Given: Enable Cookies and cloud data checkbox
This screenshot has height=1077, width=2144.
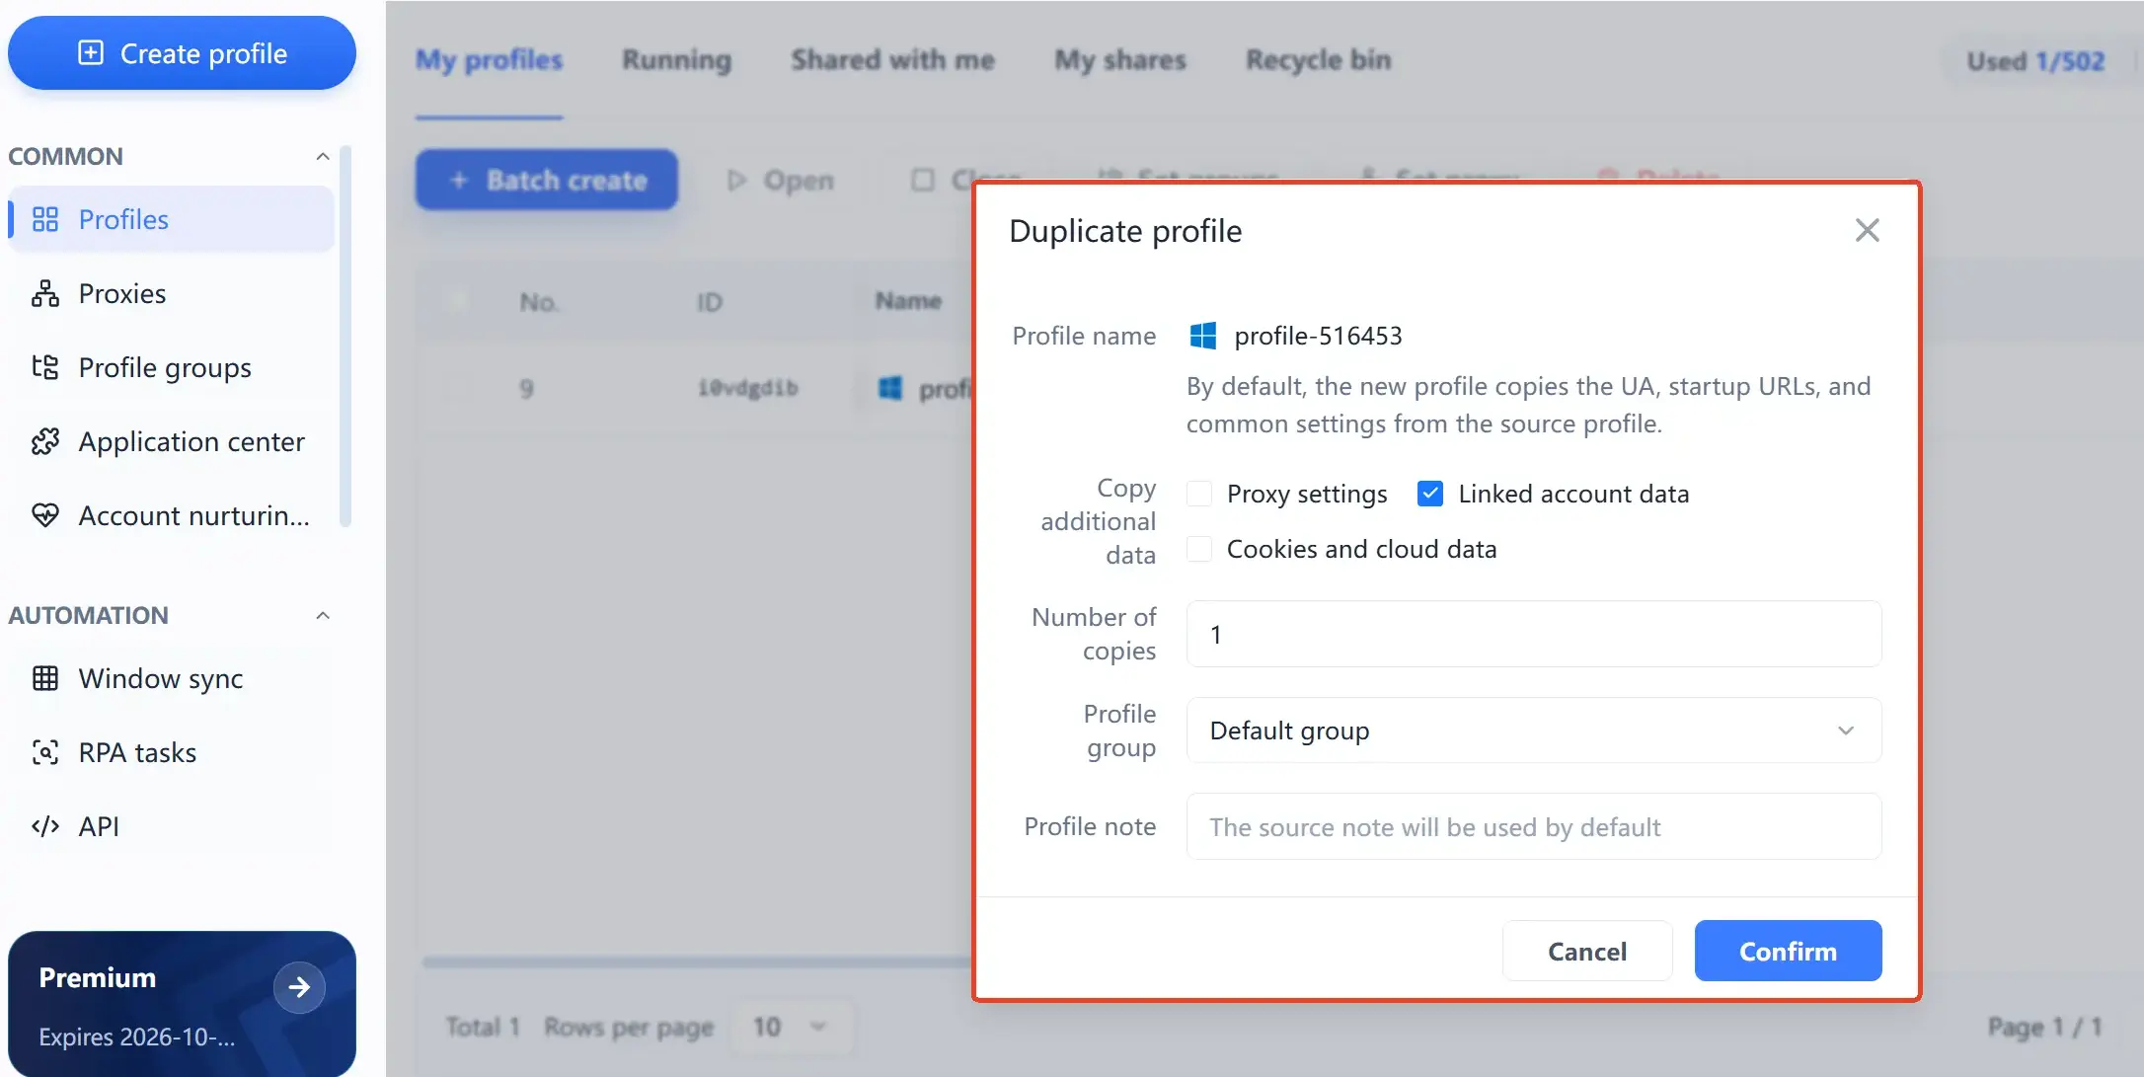Looking at the screenshot, I should tap(1199, 549).
